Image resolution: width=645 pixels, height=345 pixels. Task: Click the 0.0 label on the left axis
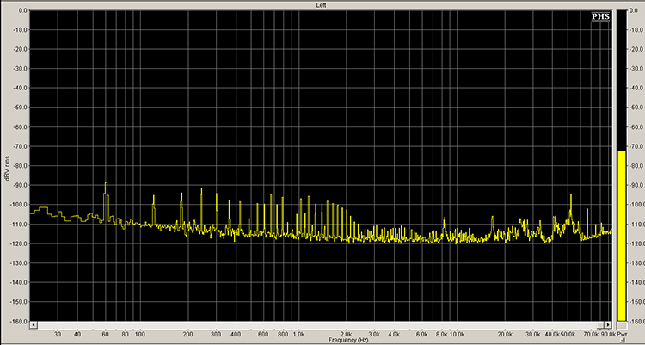tap(21, 11)
